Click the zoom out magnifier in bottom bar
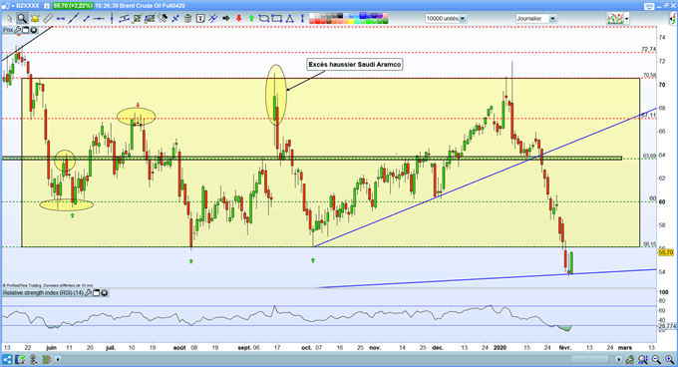 coord(656,359)
